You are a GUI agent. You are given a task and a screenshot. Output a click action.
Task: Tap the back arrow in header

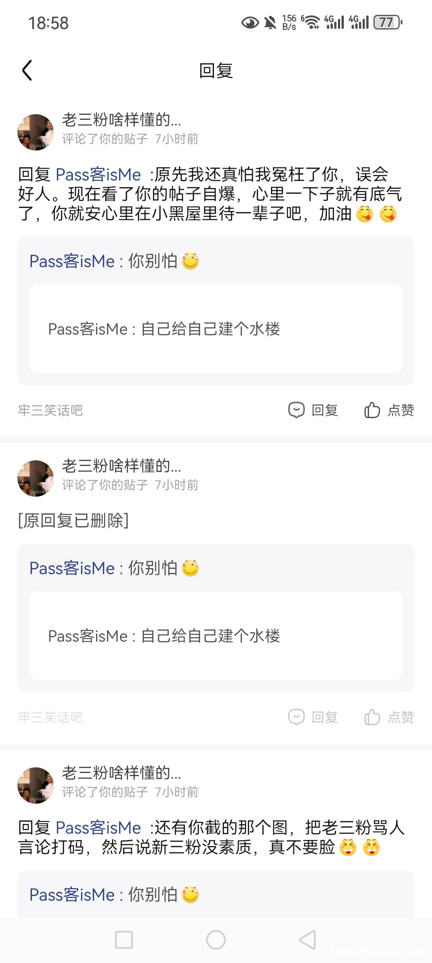tap(27, 71)
